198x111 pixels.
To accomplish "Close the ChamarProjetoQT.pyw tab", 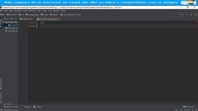I will (59, 19).
